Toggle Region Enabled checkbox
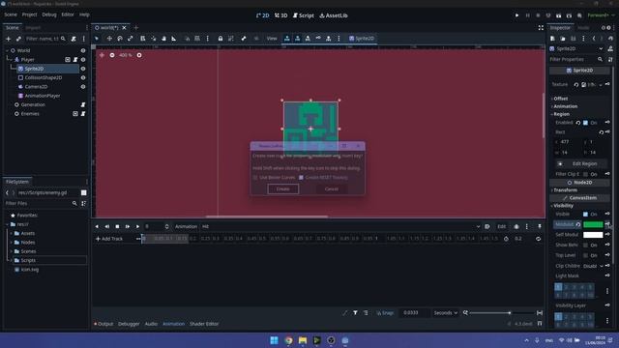The width and height of the screenshot is (619, 348). tap(586, 123)
